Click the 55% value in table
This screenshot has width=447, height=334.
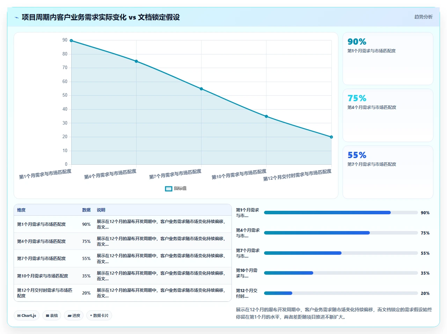(86, 259)
